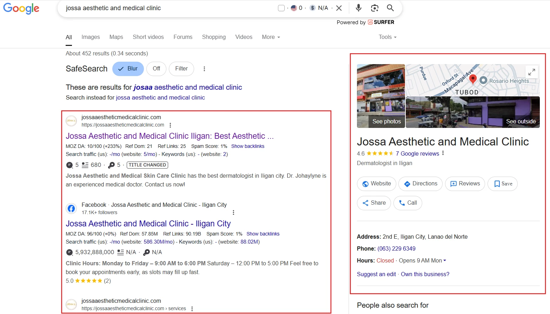Viewport: 550px width, 314px height.
Task: Save the business with Save button
Action: (x=503, y=184)
